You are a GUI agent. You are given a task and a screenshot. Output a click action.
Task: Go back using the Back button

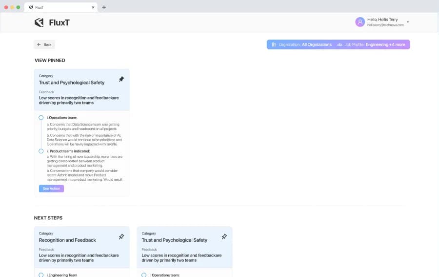(44, 44)
